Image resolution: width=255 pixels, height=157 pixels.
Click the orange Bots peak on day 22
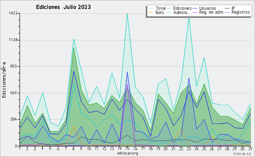coord(181,129)
